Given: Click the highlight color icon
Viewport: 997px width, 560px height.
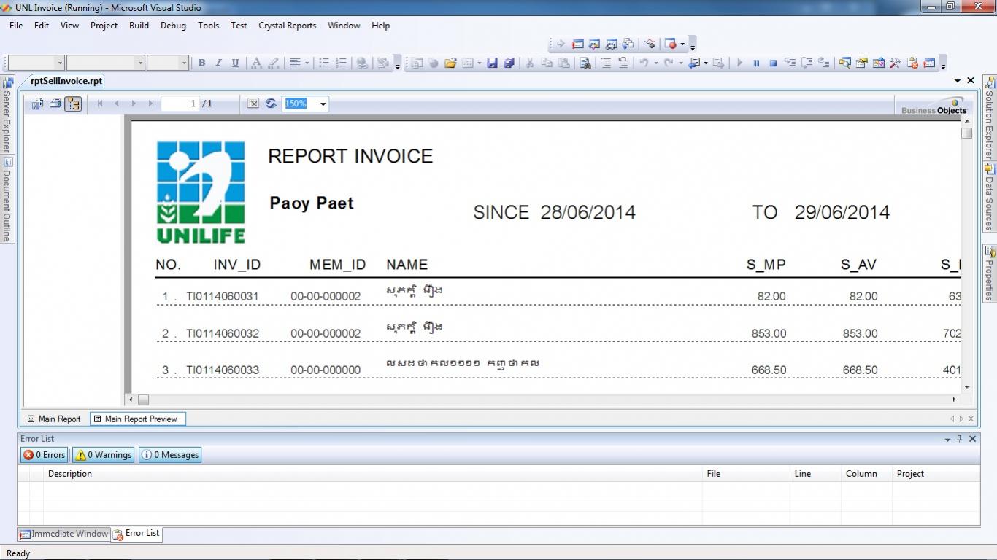Looking at the screenshot, I should click(274, 63).
